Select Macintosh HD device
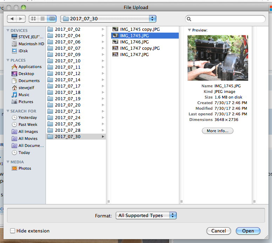Image resolution: width=272 pixels, height=243 pixels. (31, 44)
